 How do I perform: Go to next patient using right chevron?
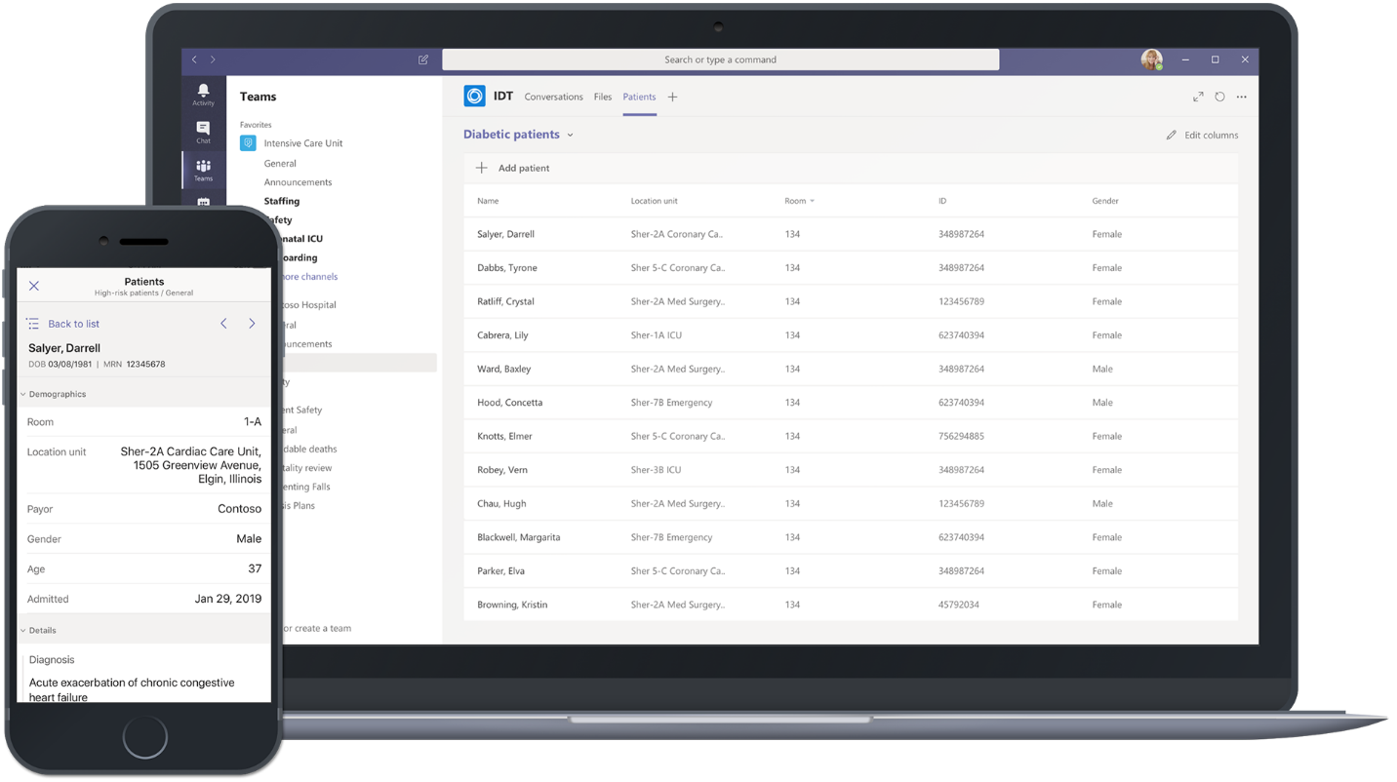pyautogui.click(x=252, y=324)
